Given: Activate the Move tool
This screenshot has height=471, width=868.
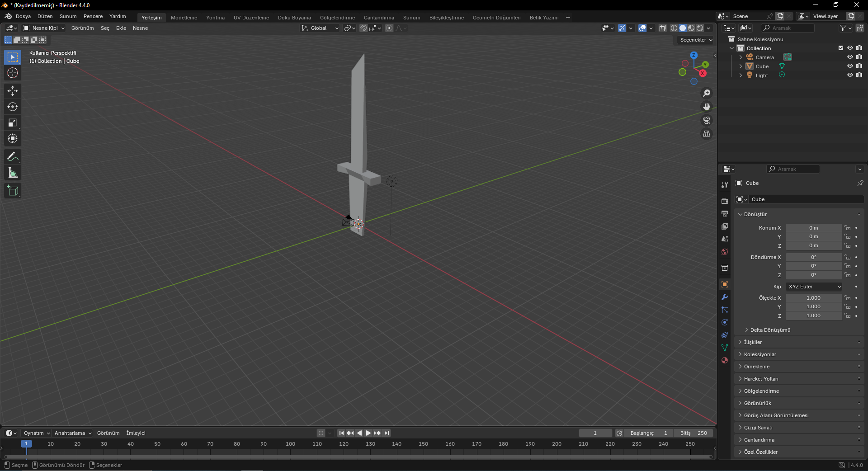Looking at the screenshot, I should click(x=13, y=91).
